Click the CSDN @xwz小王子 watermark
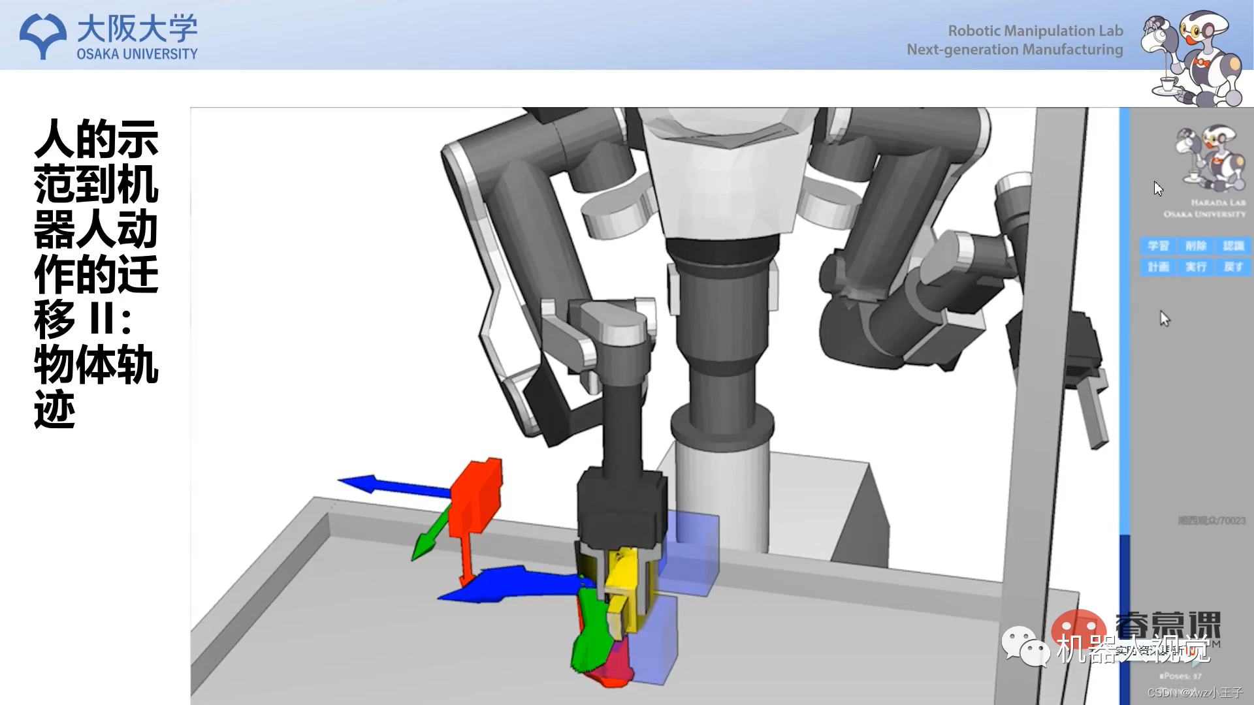Image resolution: width=1254 pixels, height=705 pixels. point(1195,693)
